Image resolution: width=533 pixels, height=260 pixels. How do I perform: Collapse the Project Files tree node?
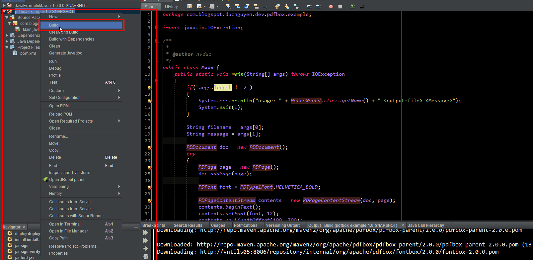pyautogui.click(x=7, y=47)
